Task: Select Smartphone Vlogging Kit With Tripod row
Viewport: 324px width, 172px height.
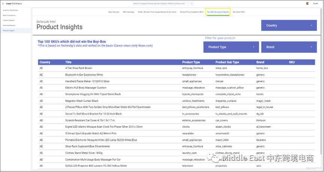Action: pos(176,94)
